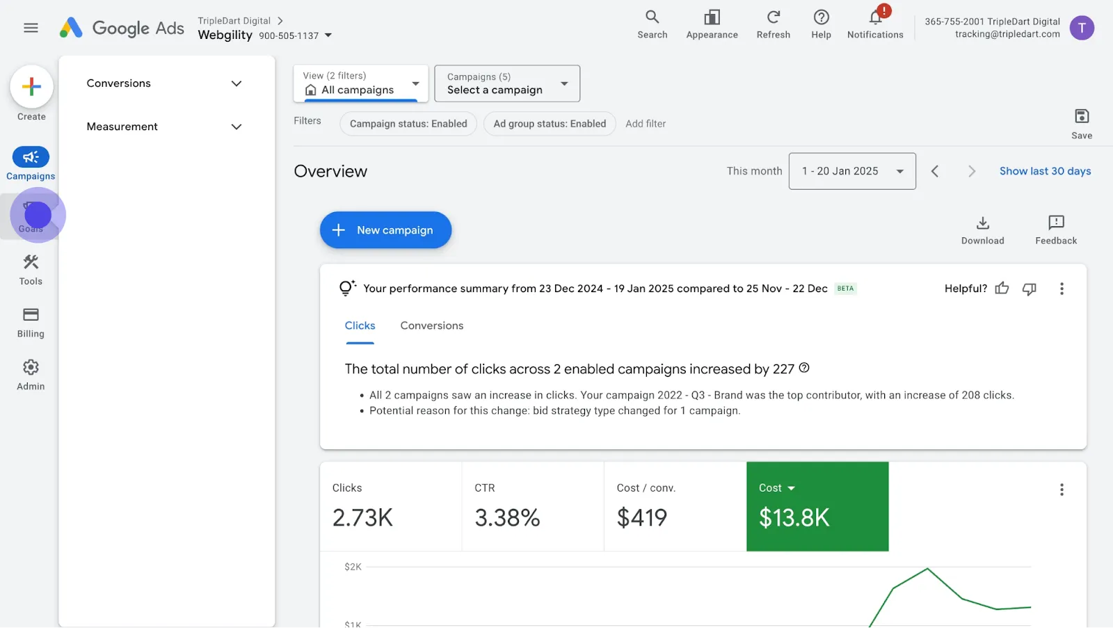Select the Clicks metric card
The image size is (1113, 628).
(391, 506)
